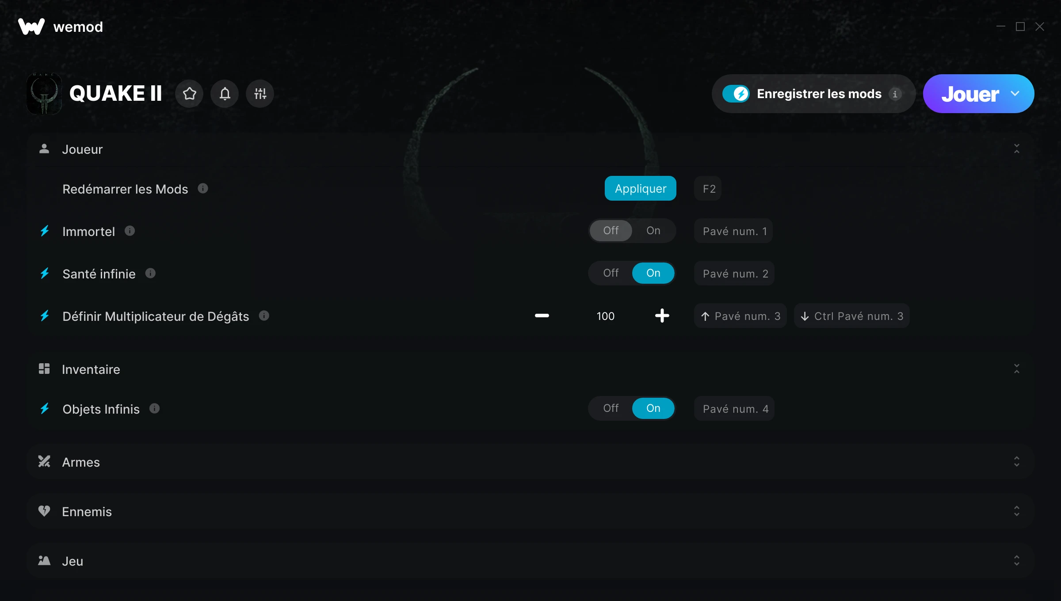Click Appliquer for Redémarrer les Mods

tap(641, 188)
